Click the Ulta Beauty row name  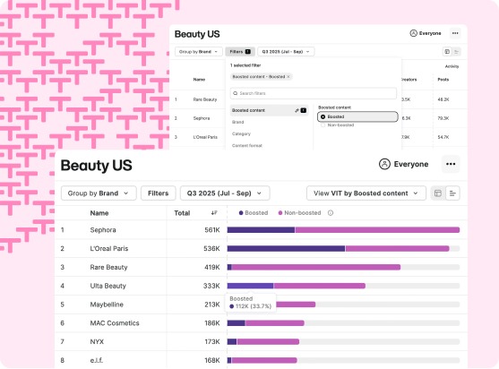[108, 286]
